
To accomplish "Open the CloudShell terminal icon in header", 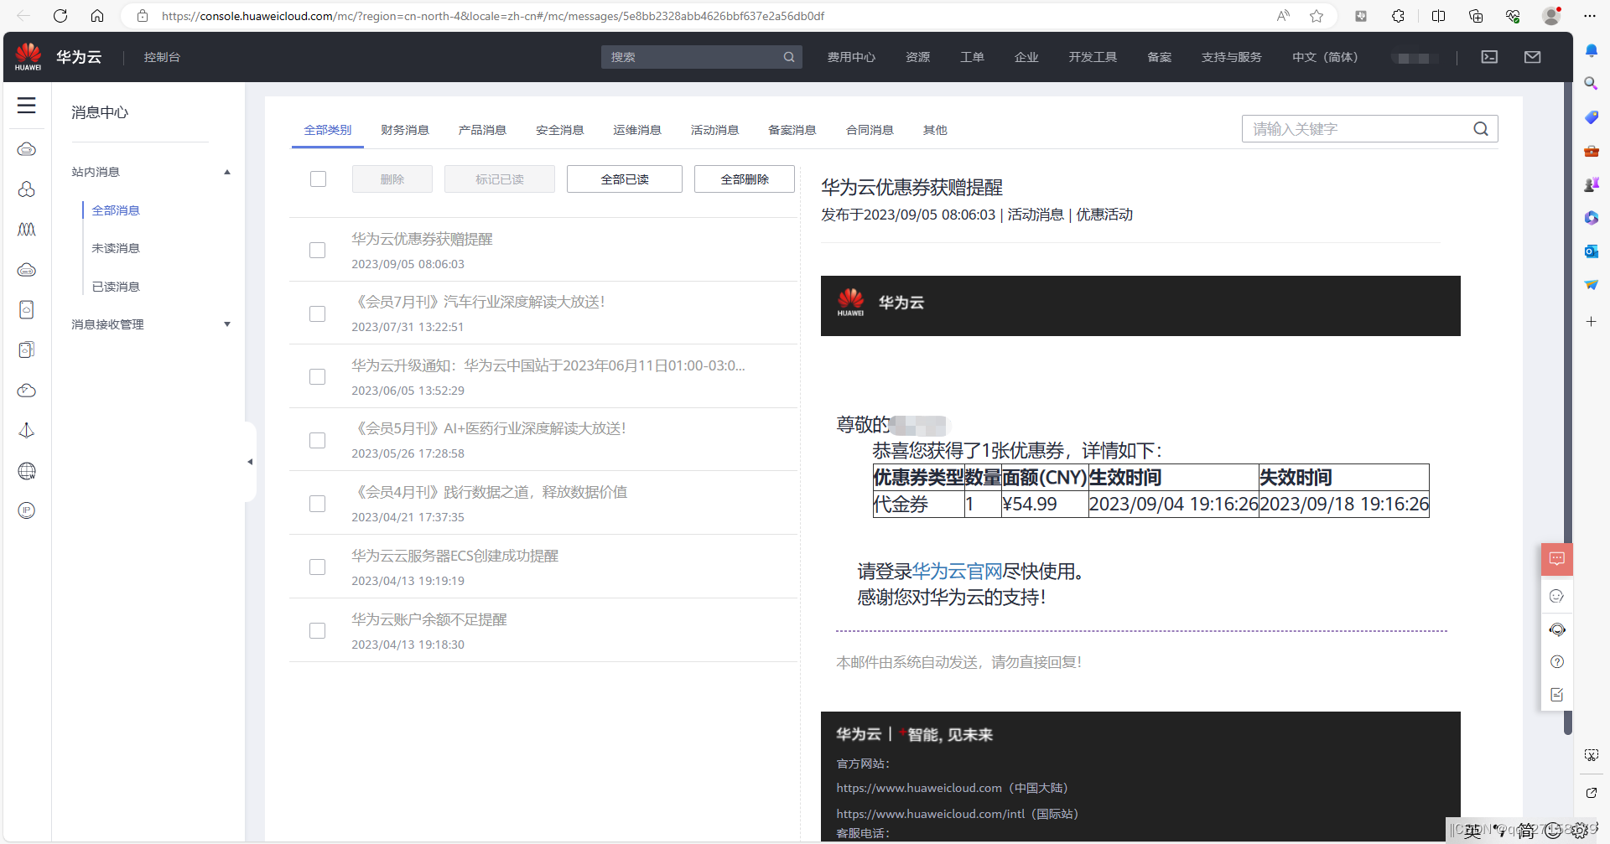I will (x=1489, y=57).
